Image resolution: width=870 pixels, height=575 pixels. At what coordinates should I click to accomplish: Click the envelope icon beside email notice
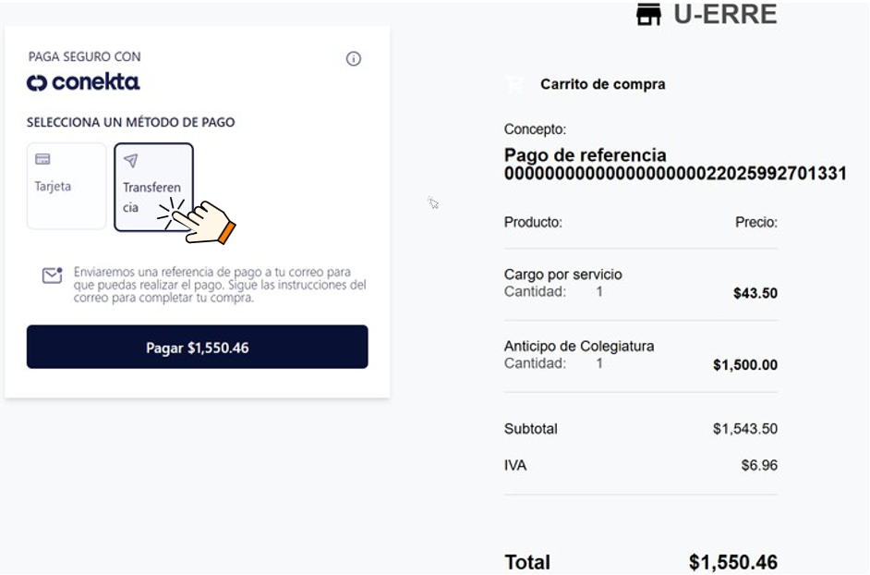[52, 275]
